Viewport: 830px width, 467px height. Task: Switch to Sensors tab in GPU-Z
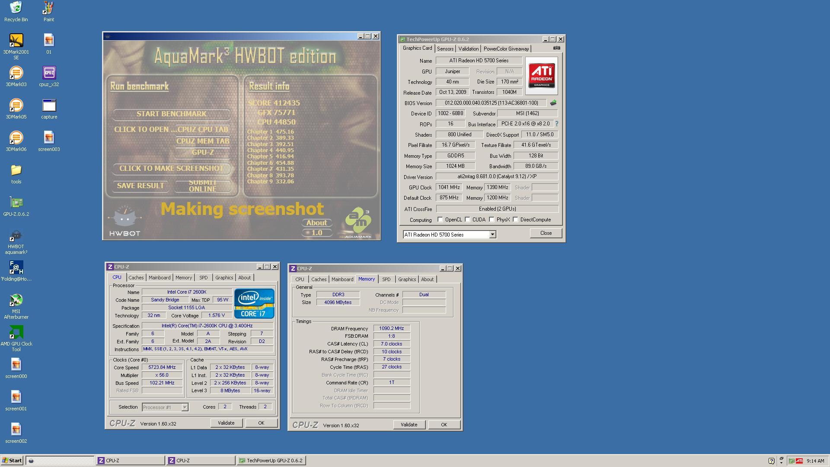[445, 49]
